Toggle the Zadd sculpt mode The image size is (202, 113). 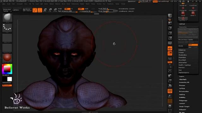pyautogui.click(x=81, y=9)
